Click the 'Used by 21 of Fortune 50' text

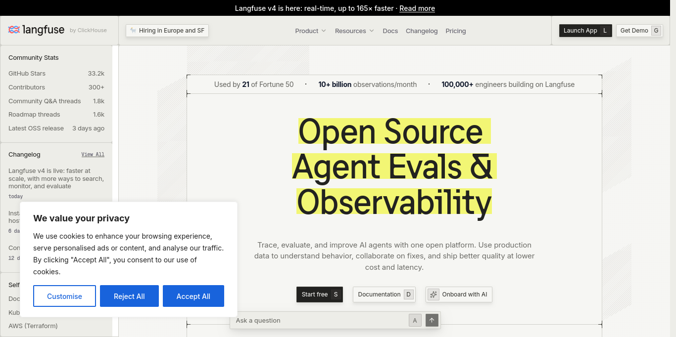(x=254, y=84)
